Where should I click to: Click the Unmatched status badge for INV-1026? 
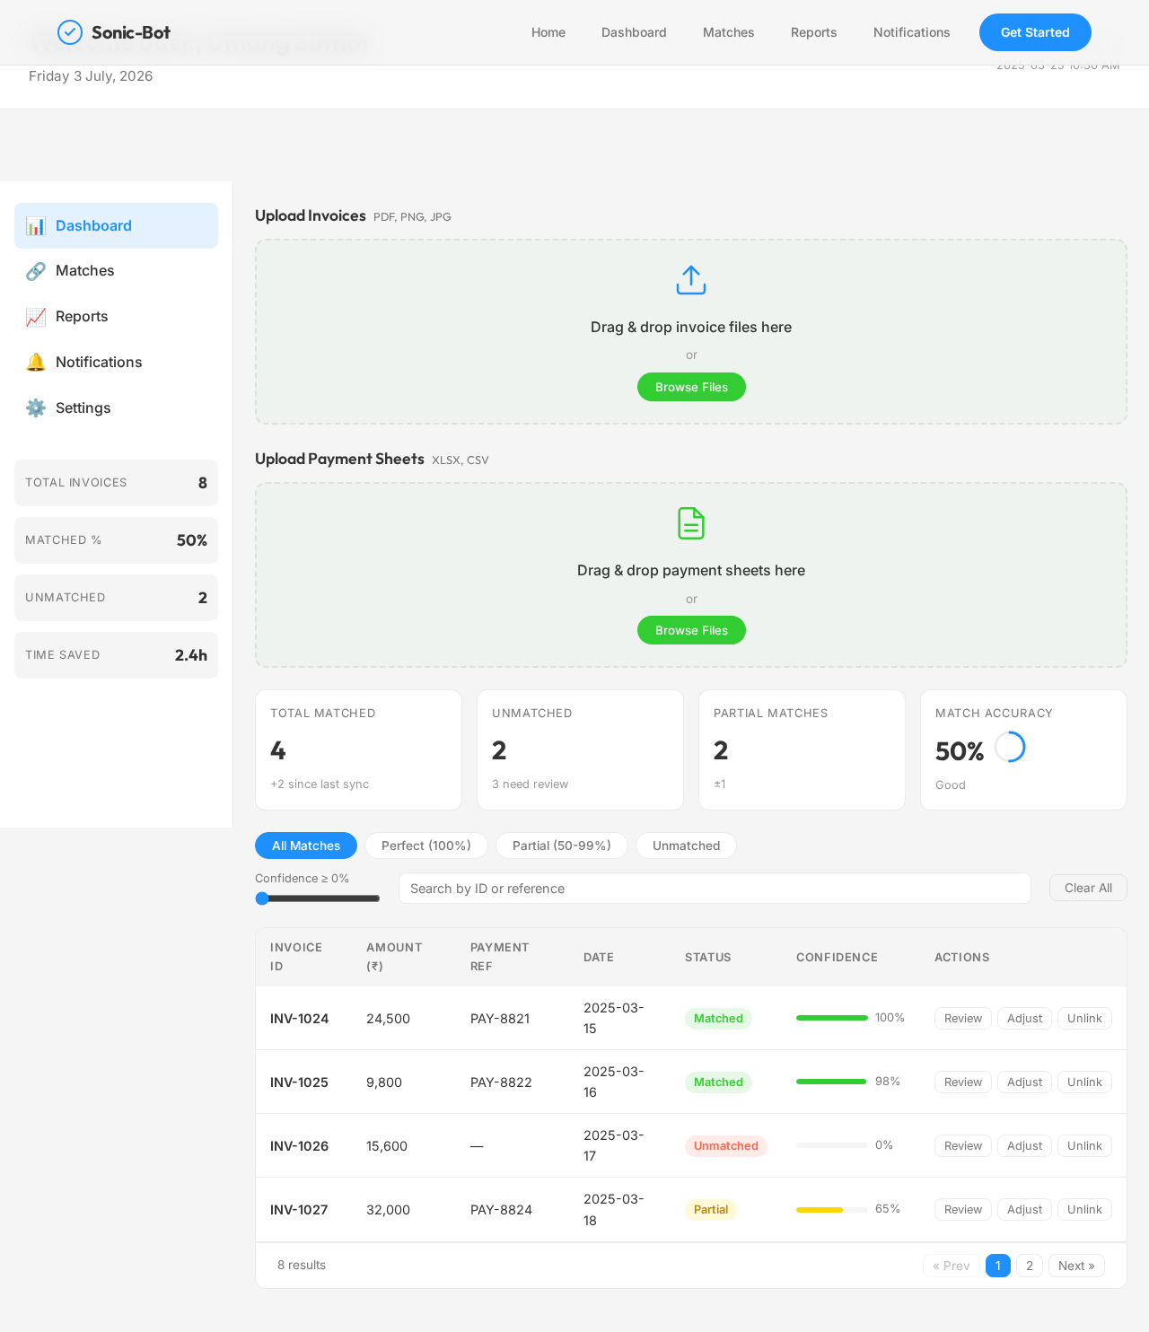[726, 1146]
